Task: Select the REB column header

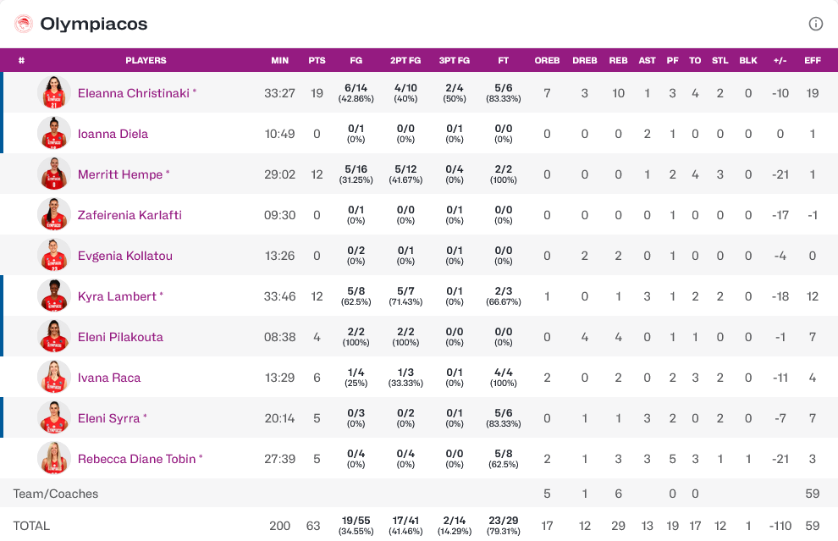Action: coord(618,60)
